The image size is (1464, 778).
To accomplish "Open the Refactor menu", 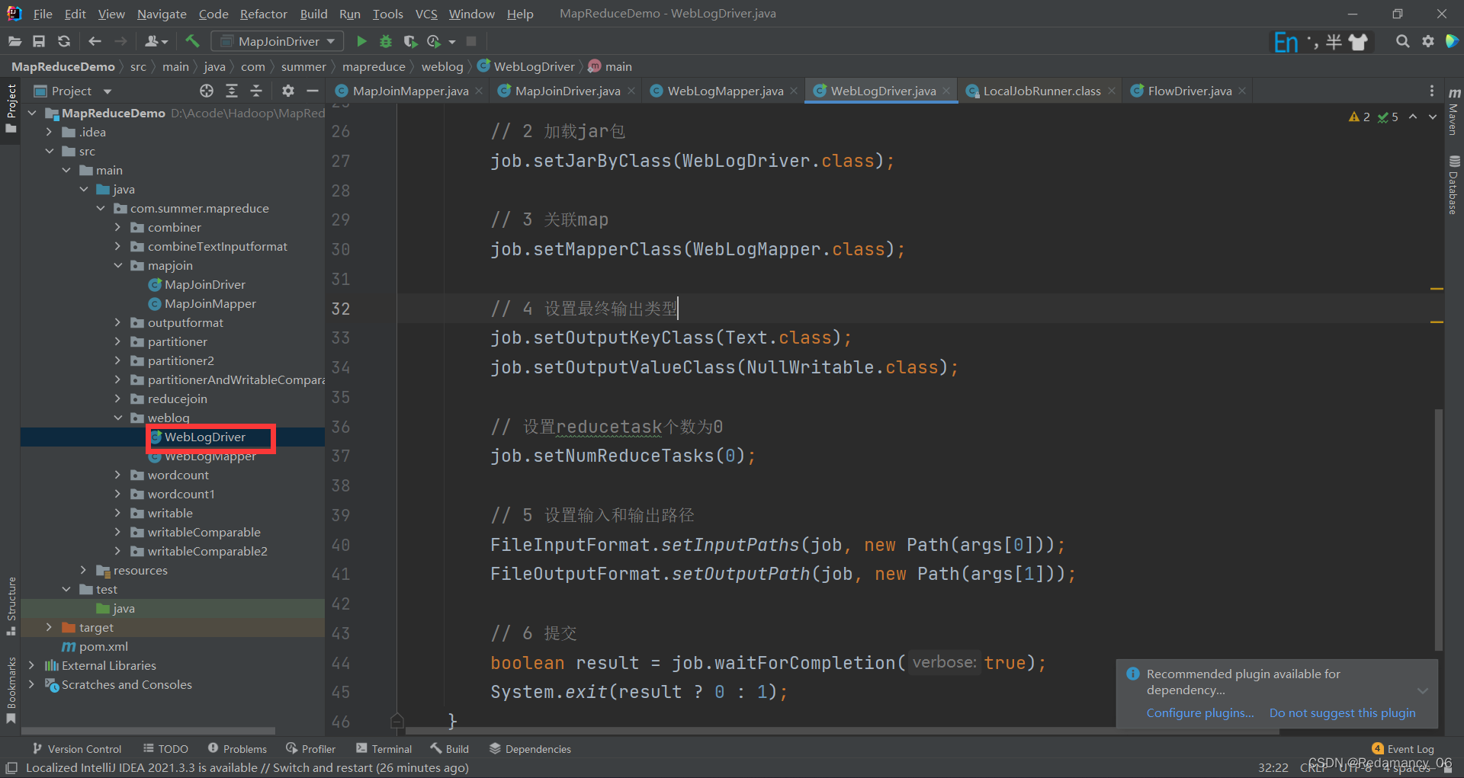I will click(x=263, y=14).
